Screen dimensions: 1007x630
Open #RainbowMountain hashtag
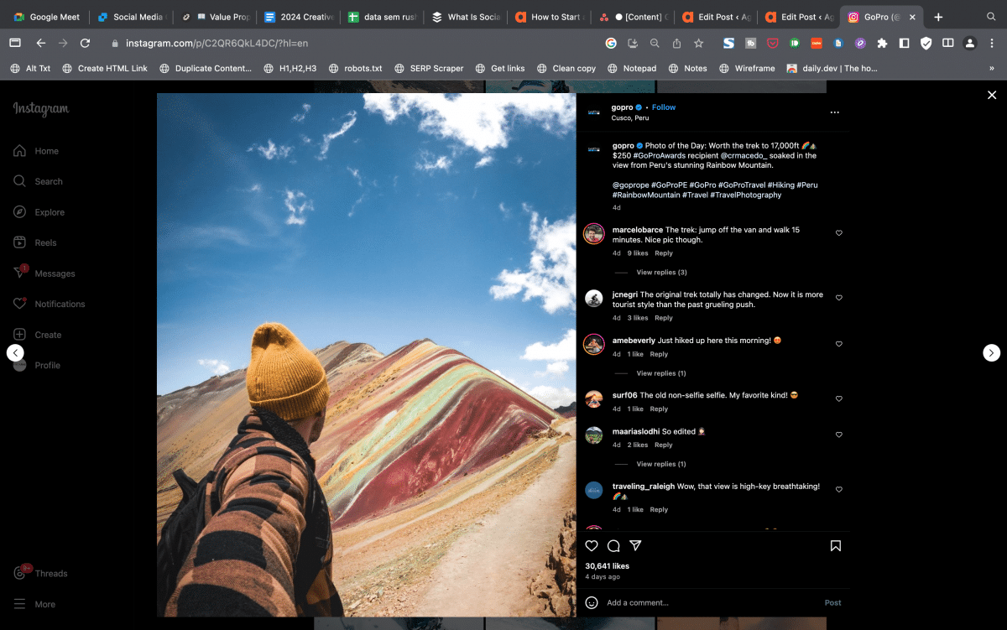pos(646,195)
